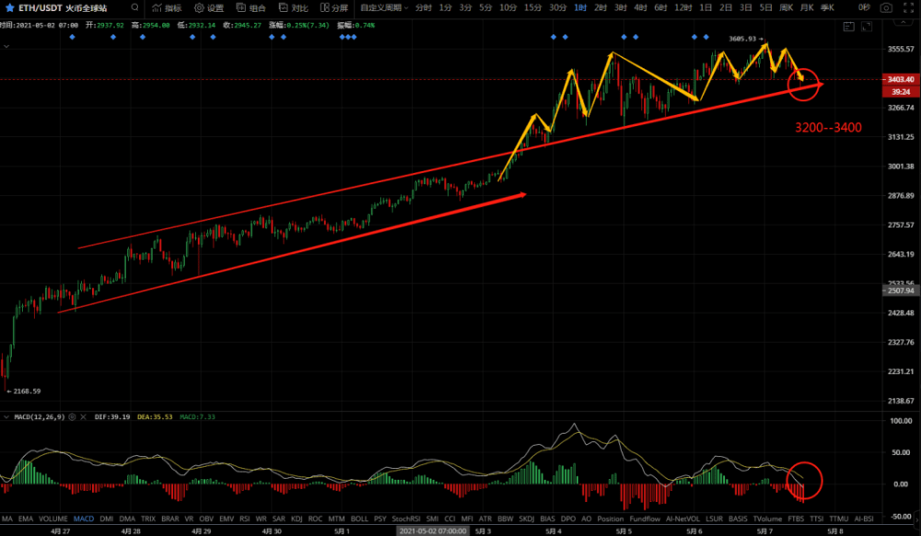Viewport: 921px width, 536px height.
Task: Enter fullscreen mode with the expand icon
Action: click(x=908, y=7)
